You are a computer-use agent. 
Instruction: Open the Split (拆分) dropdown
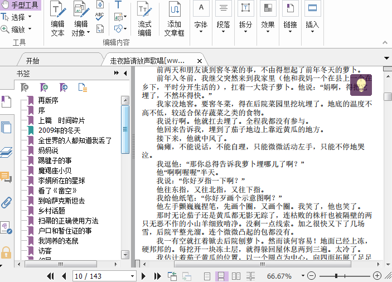click(245, 17)
